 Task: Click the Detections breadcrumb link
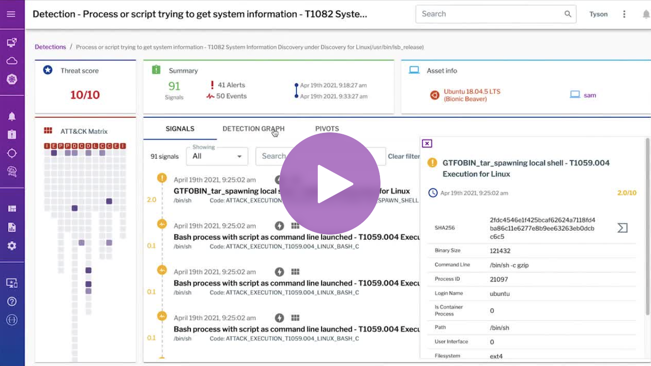(51, 47)
